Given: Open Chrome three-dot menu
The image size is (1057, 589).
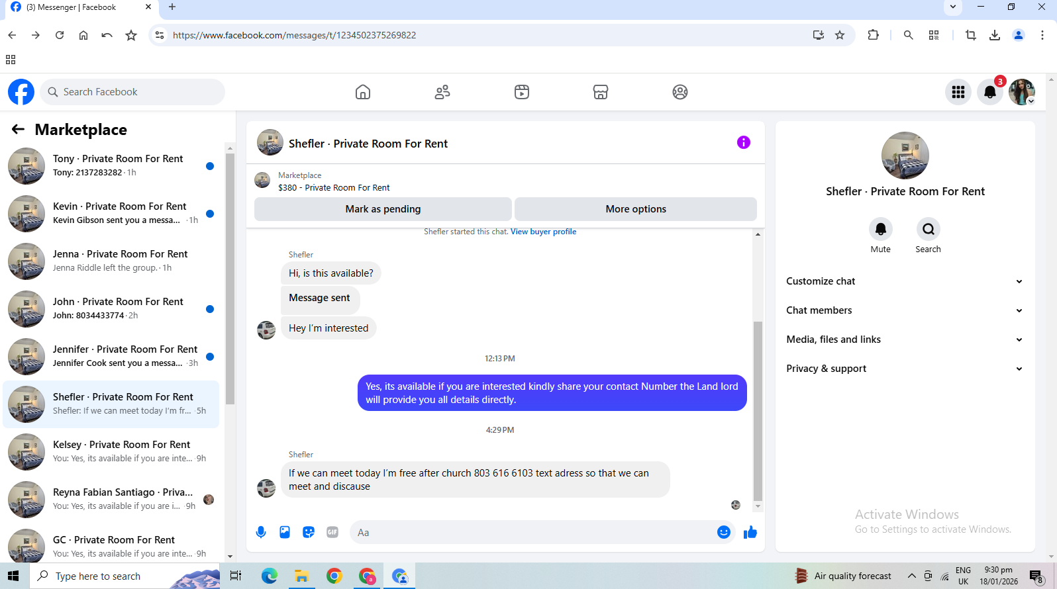Looking at the screenshot, I should pos(1042,35).
